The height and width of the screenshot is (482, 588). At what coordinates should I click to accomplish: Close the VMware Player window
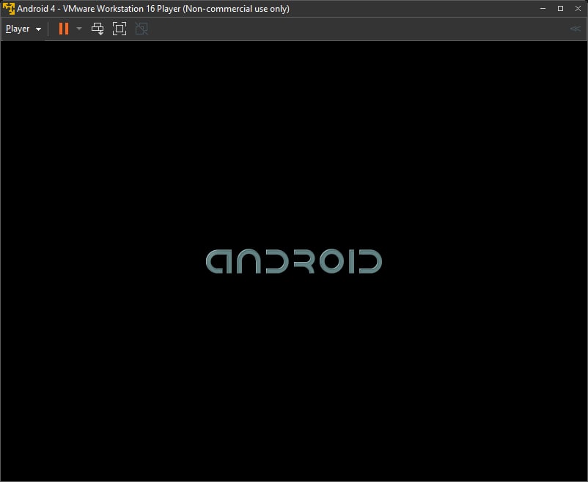pyautogui.click(x=578, y=9)
